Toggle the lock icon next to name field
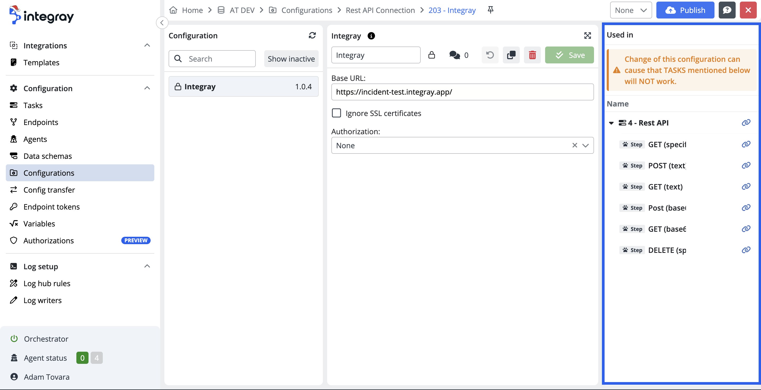The image size is (761, 390). 431,55
